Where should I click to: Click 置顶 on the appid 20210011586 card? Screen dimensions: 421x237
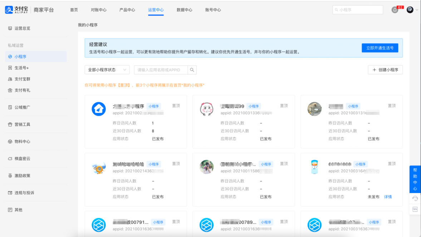click(284, 164)
